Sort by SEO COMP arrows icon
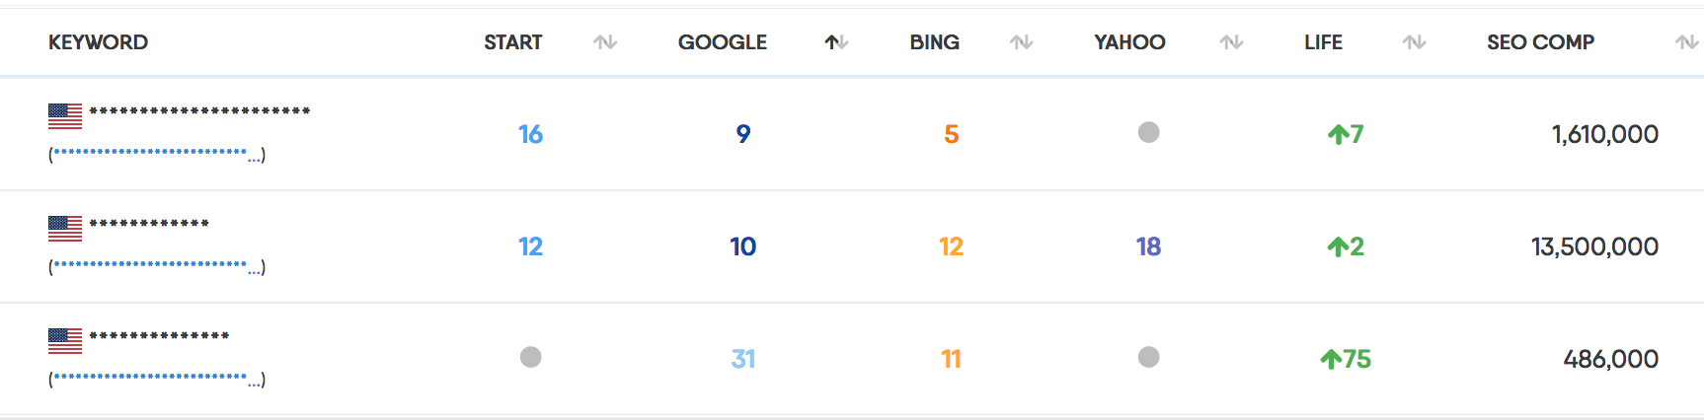 coord(1686,42)
